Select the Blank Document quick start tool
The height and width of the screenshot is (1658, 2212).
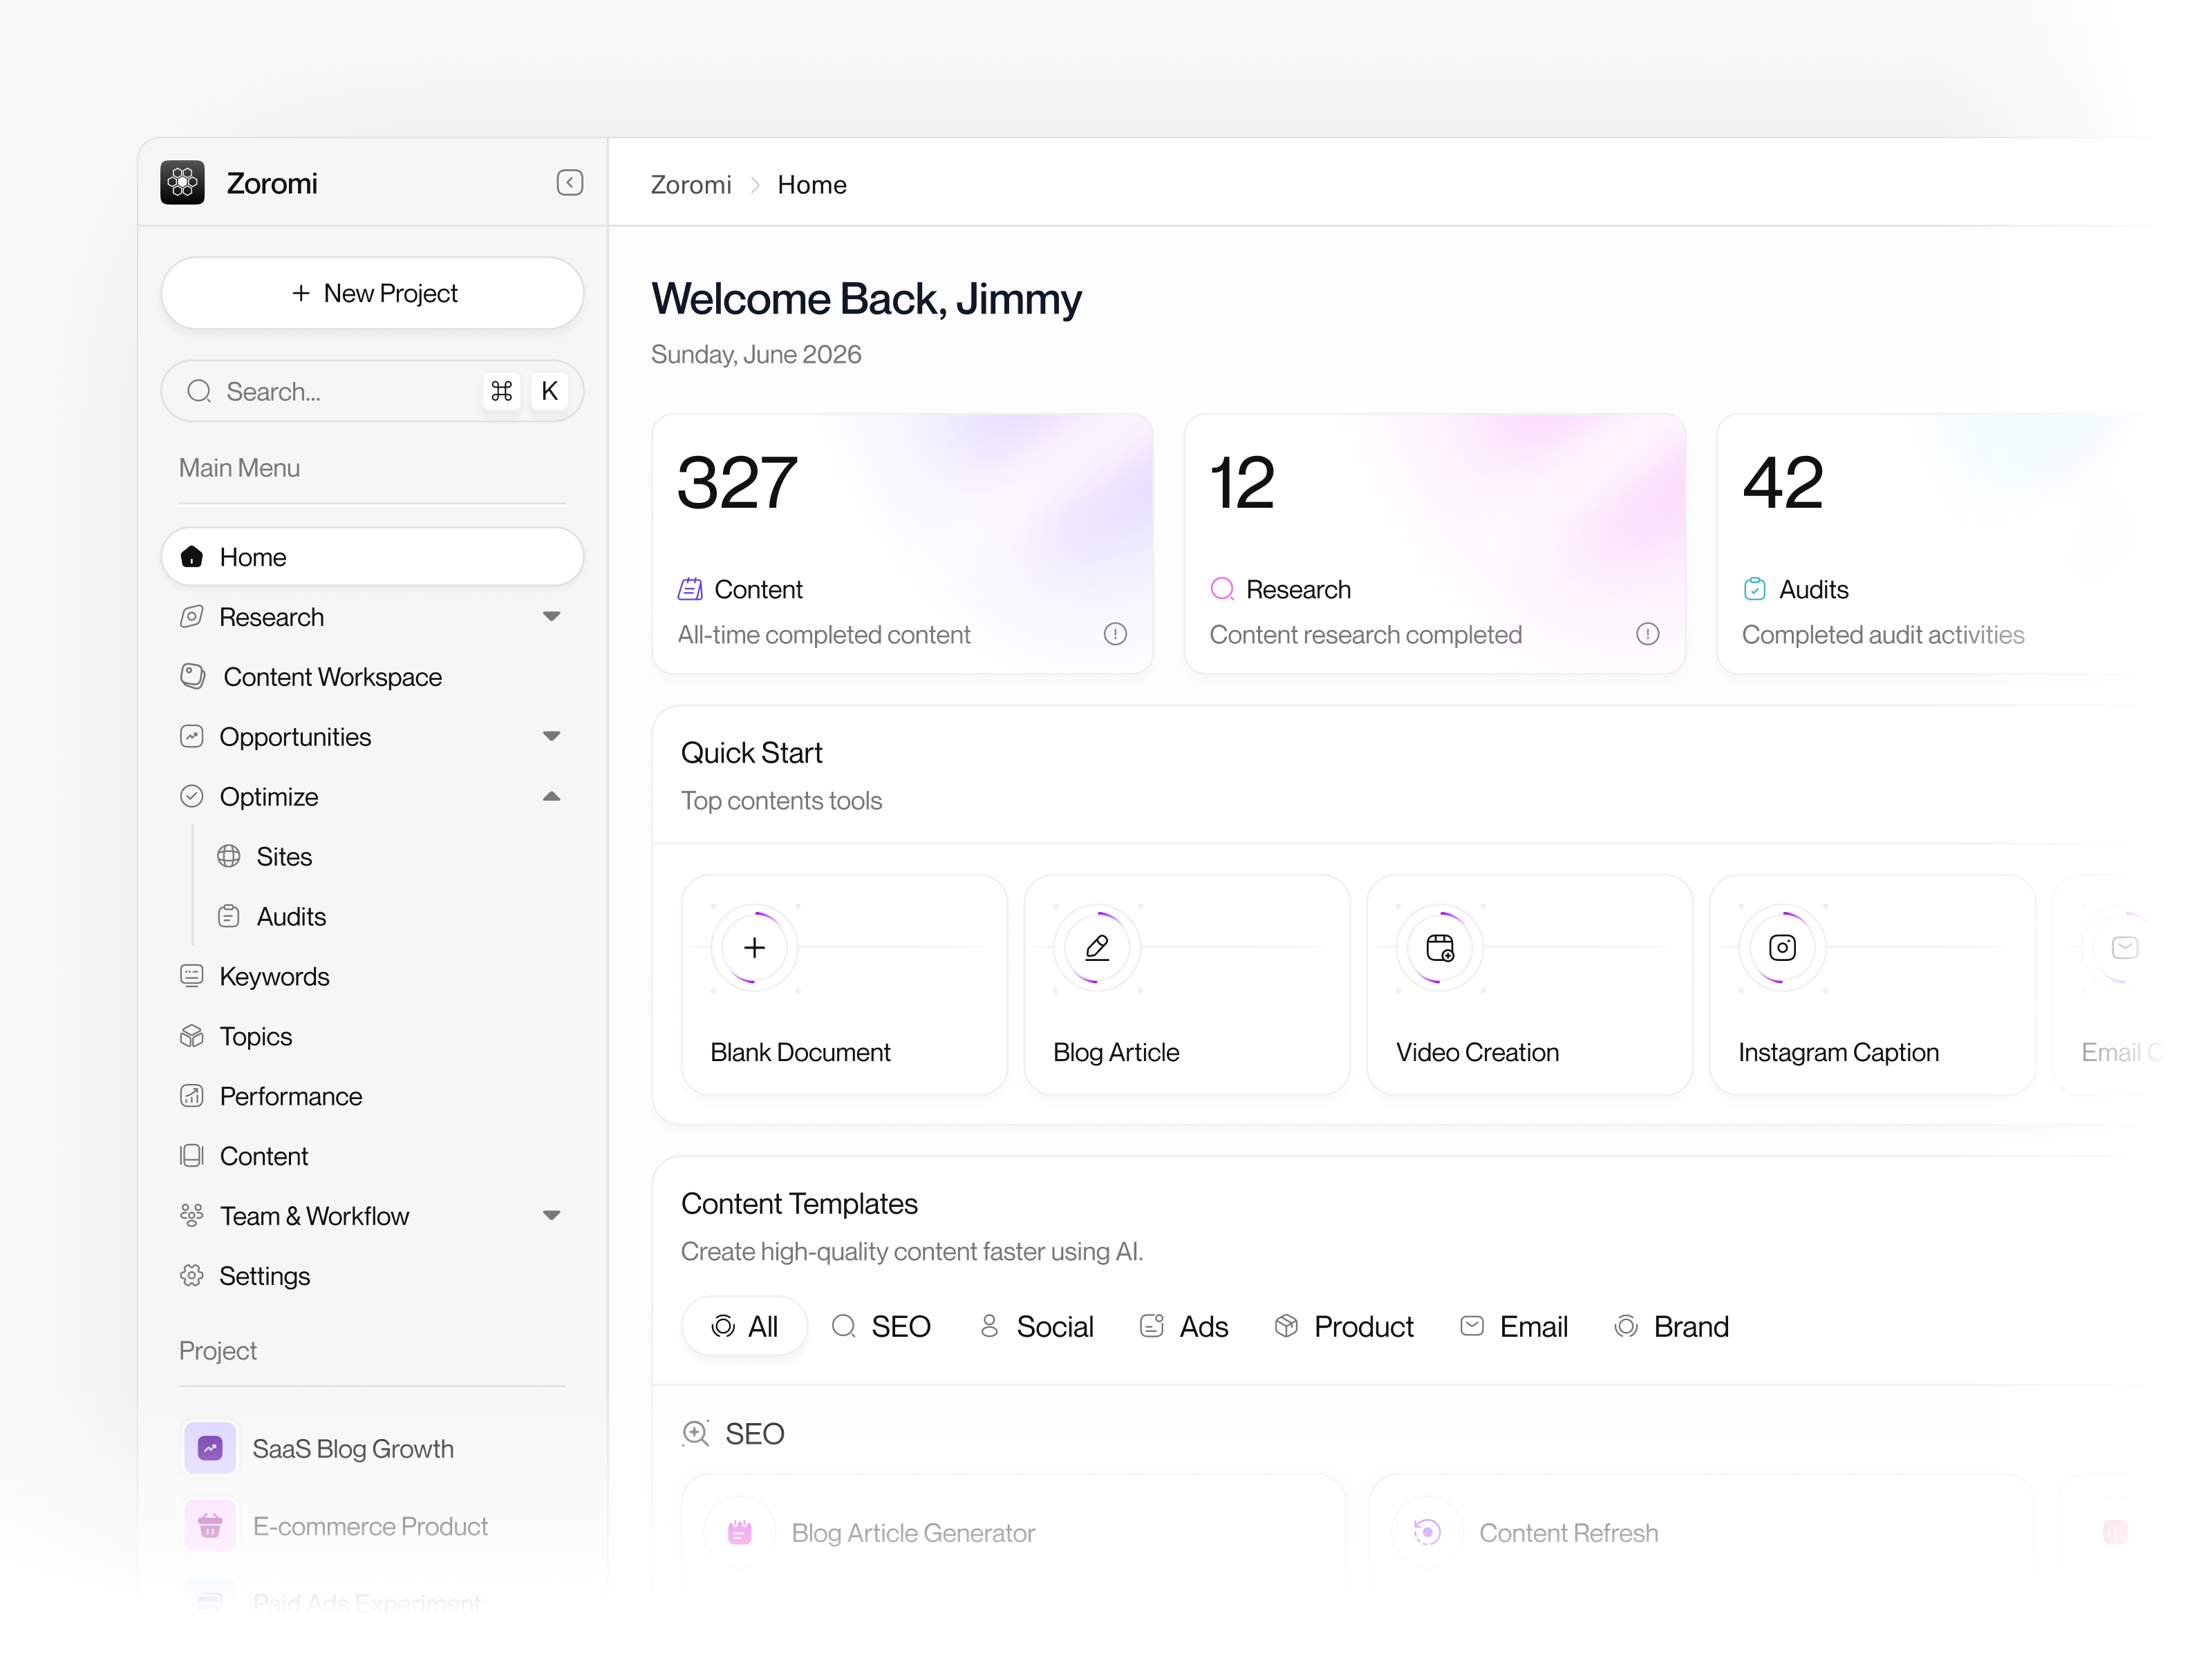tap(844, 984)
